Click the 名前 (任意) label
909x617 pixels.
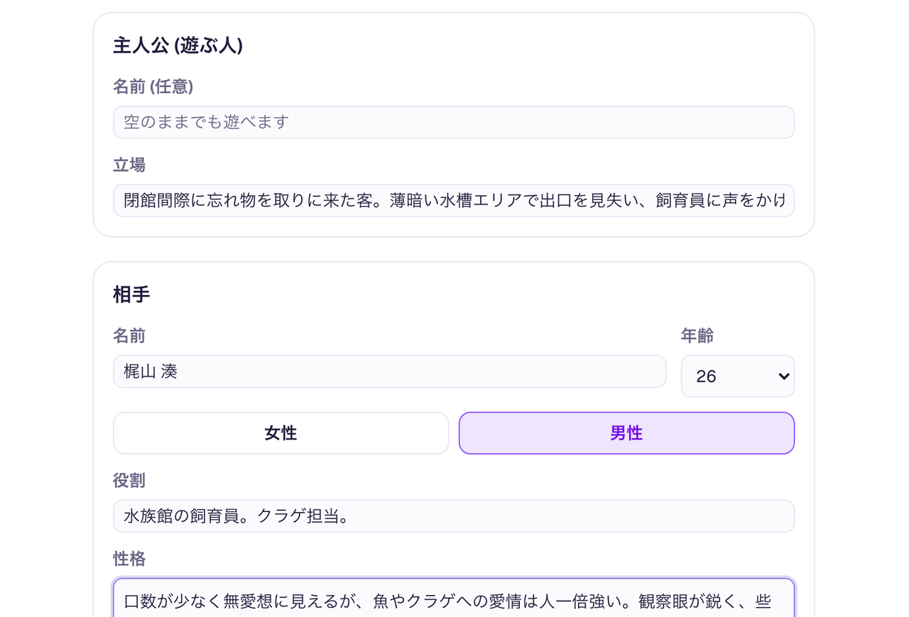(153, 87)
